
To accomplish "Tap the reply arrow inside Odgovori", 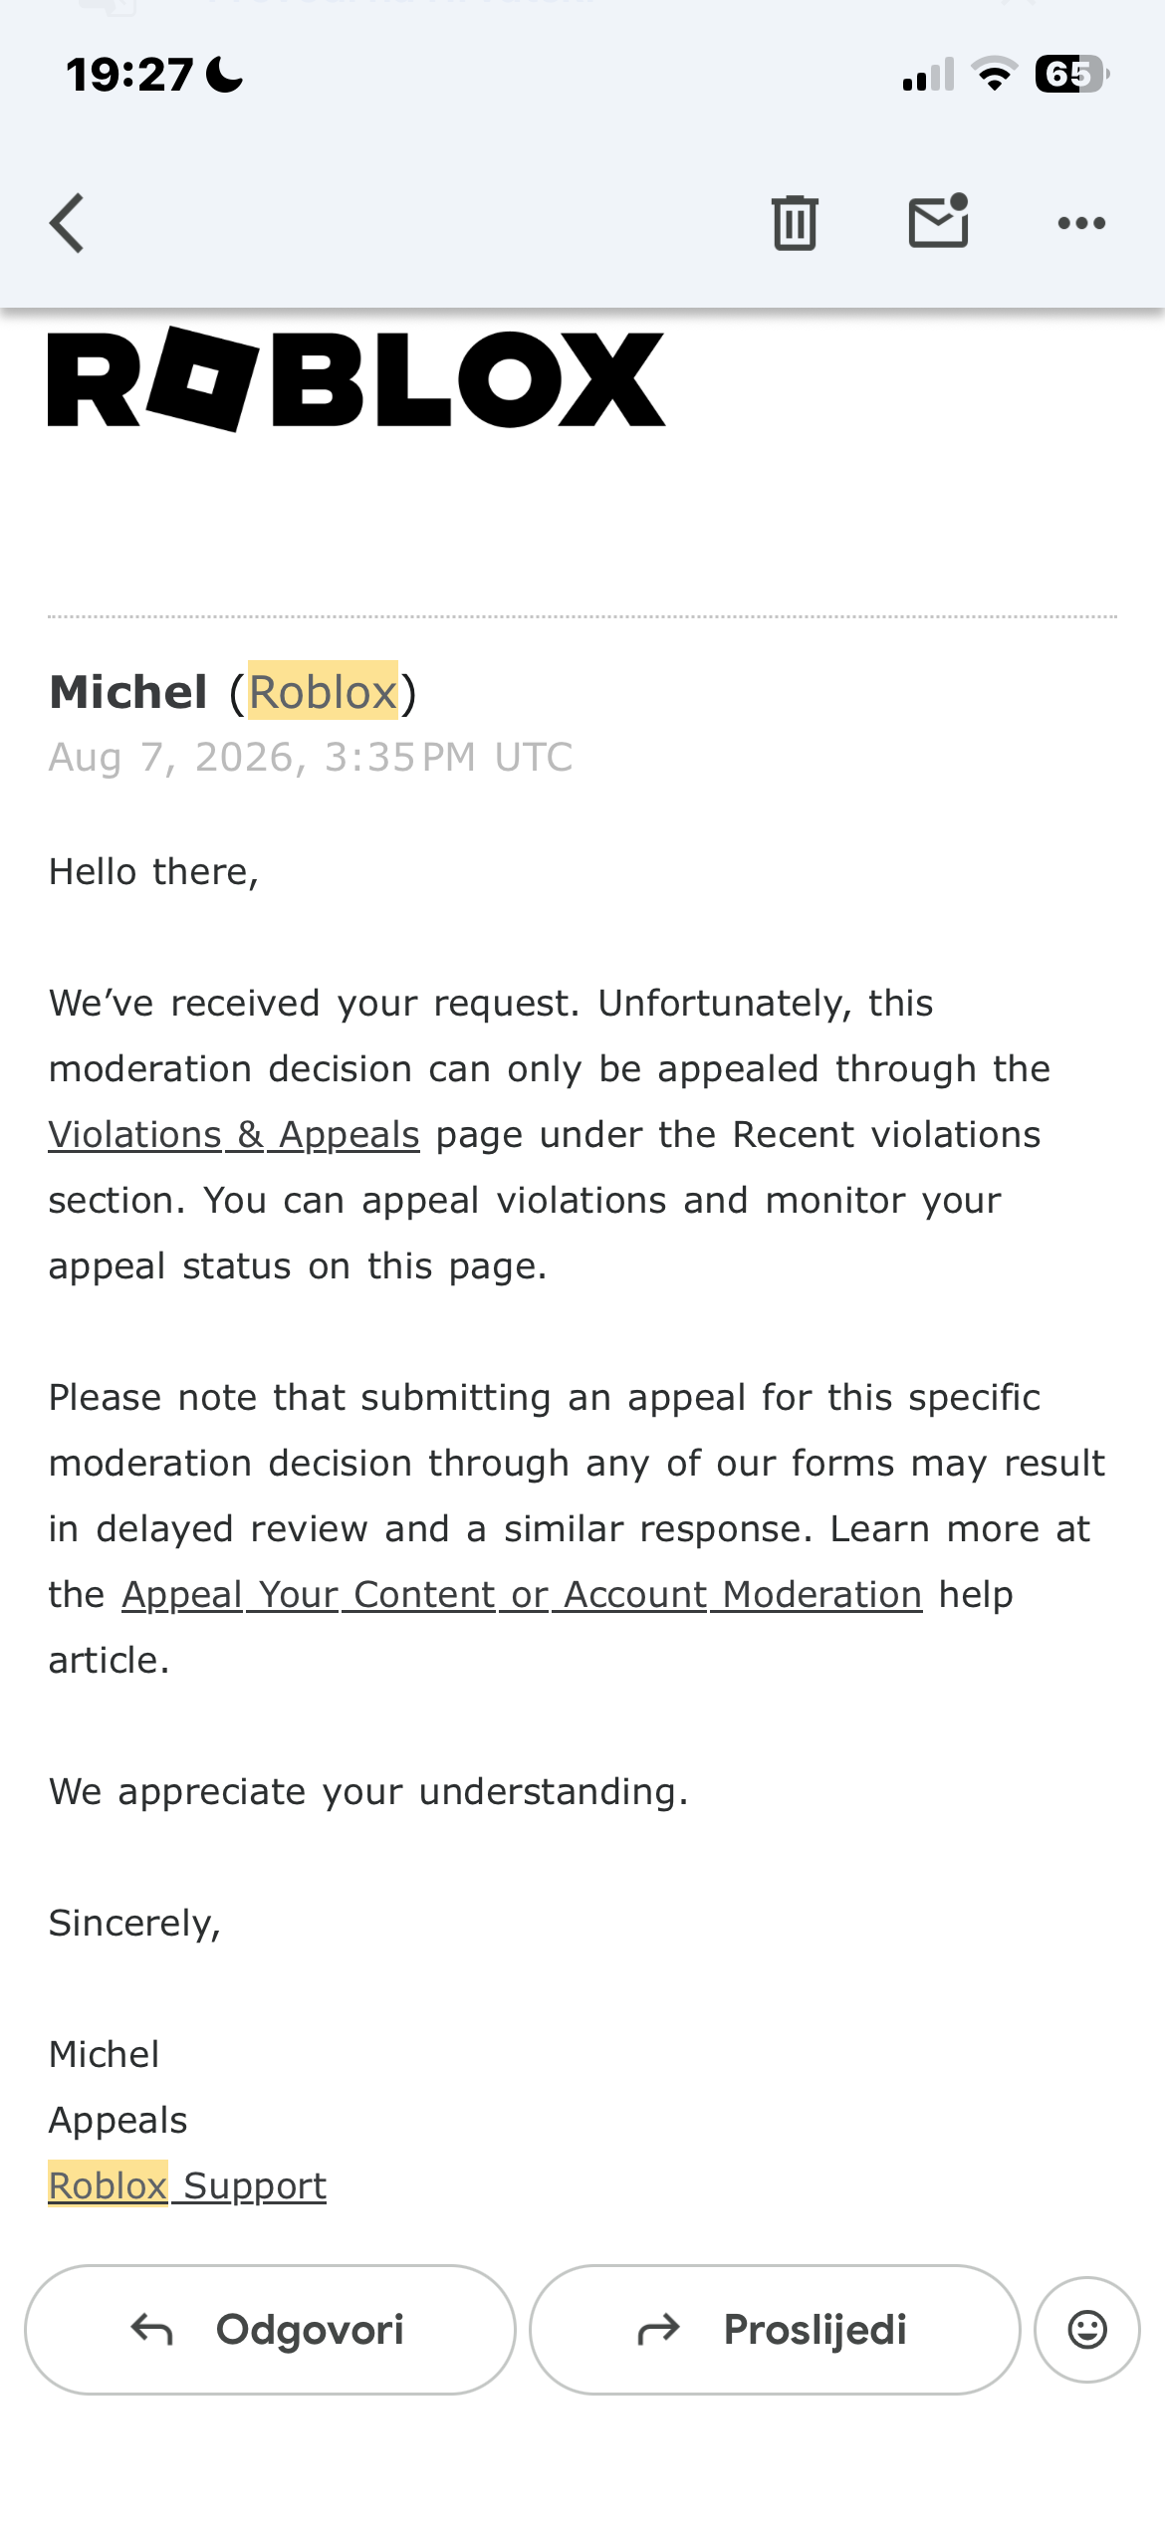I will coord(151,2330).
